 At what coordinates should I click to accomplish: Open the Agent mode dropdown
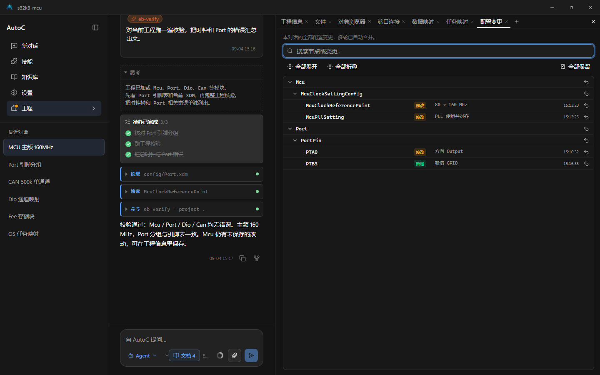click(142, 355)
